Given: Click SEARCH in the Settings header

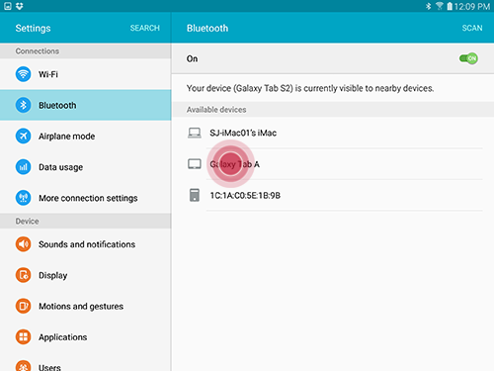Looking at the screenshot, I should [x=144, y=28].
